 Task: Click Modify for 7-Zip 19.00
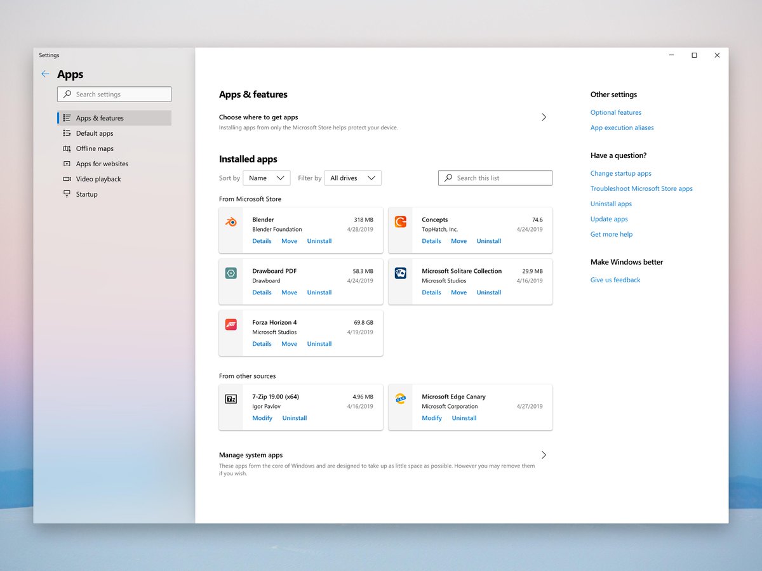[262, 418]
